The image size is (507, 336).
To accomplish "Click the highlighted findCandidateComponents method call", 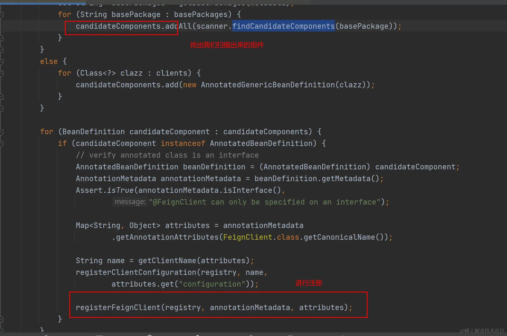I will (x=283, y=26).
